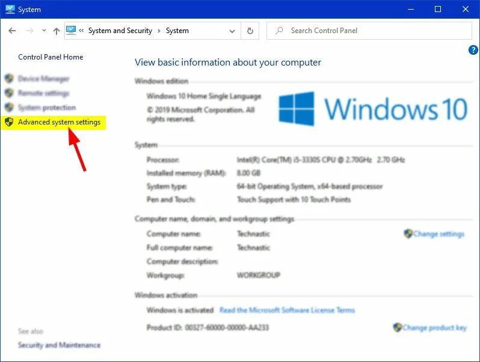Select the Technastic value beside Full computer name
Viewport: 480px width, 362px height.
(x=253, y=248)
